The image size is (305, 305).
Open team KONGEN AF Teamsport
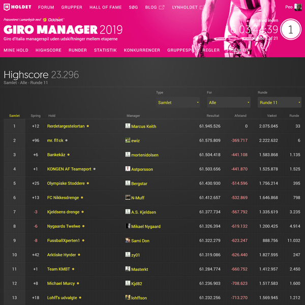pos(69,169)
